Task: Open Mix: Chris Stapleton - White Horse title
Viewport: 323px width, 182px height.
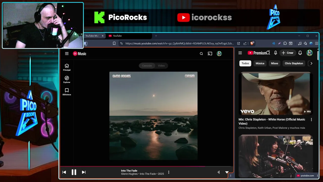Action: (272, 121)
